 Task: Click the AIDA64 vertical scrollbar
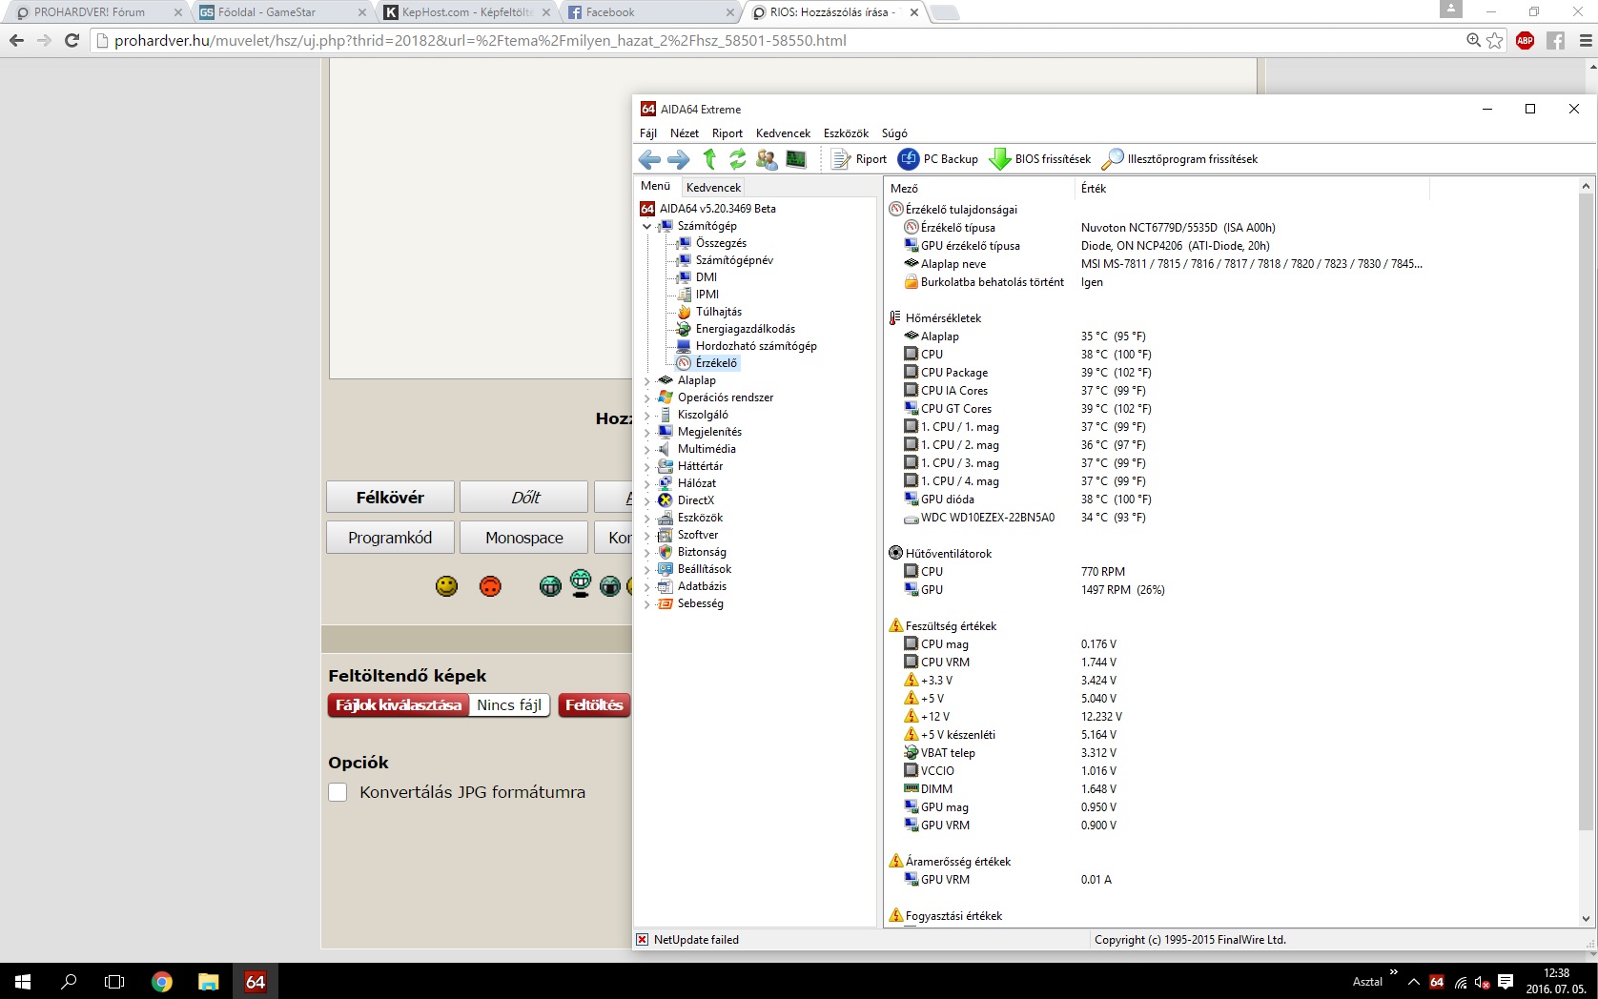click(1586, 552)
